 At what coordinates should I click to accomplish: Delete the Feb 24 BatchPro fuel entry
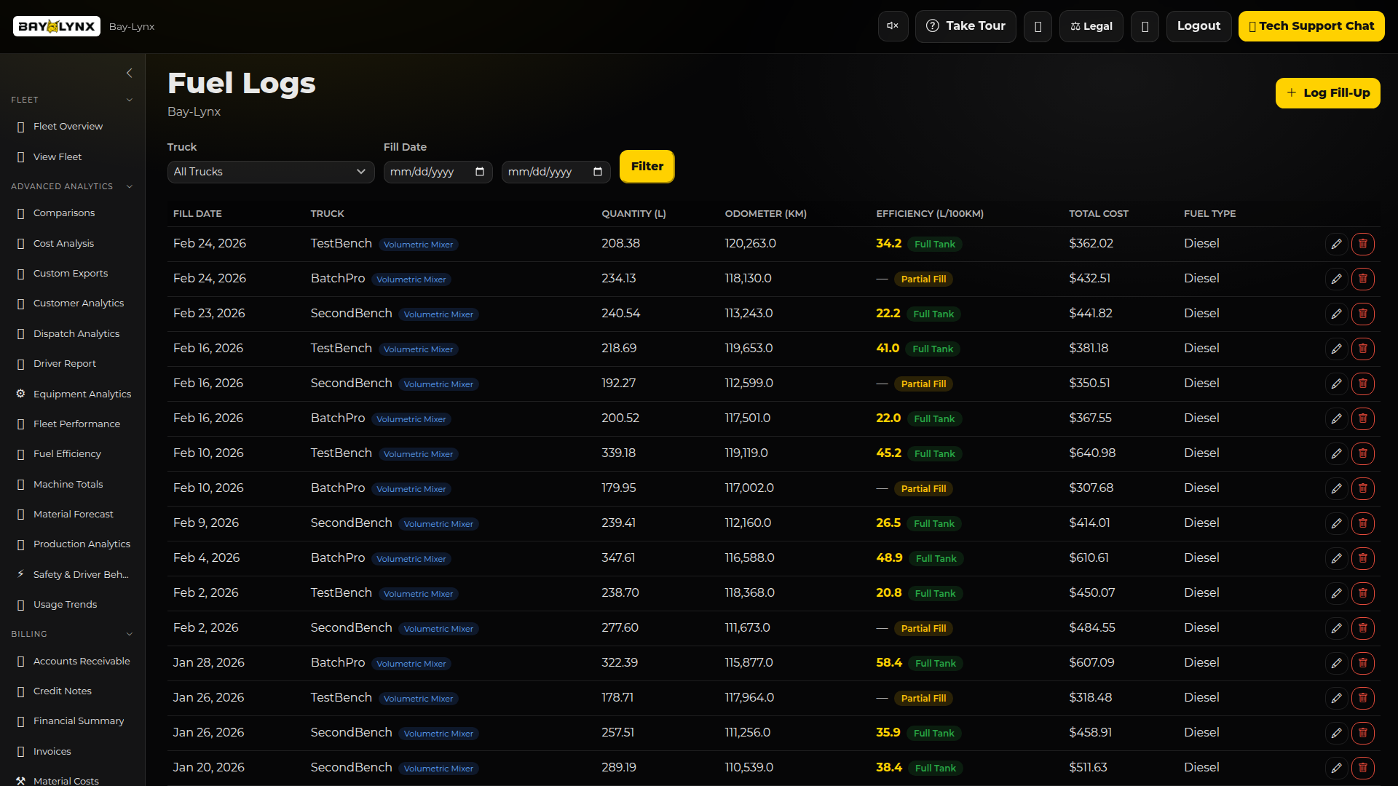click(x=1362, y=279)
